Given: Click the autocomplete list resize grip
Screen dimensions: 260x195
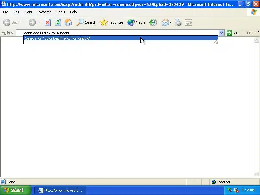Looking at the screenshot, I should pos(216,42).
